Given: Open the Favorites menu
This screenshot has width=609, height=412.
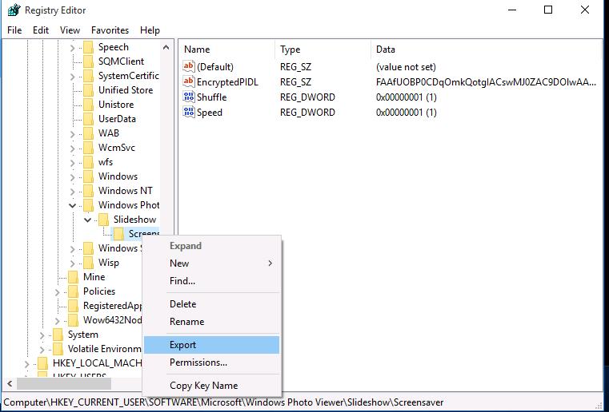Looking at the screenshot, I should pyautogui.click(x=110, y=30).
